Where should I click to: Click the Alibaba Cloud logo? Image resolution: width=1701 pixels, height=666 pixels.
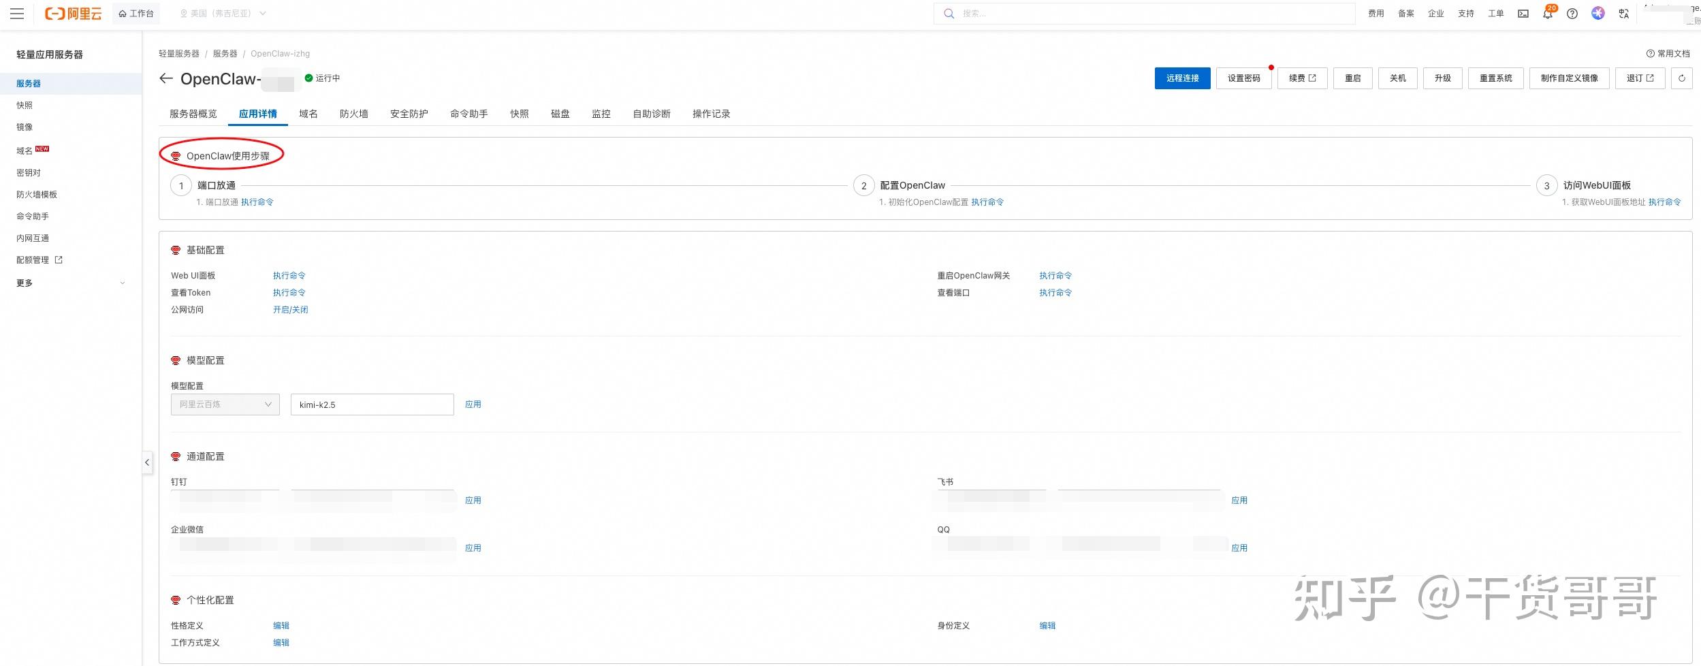[74, 14]
